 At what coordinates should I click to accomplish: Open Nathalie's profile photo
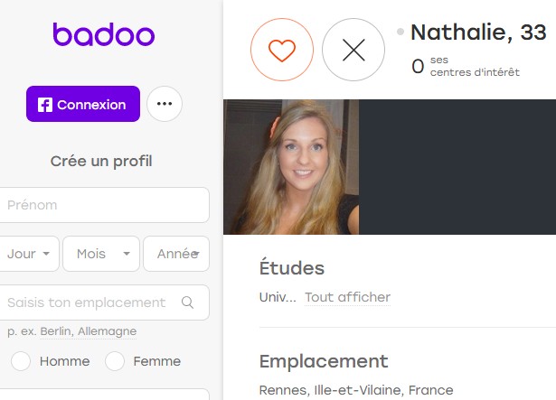[x=291, y=167]
